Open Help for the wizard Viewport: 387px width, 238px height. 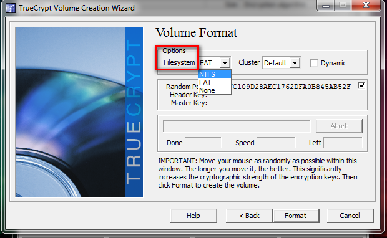(193, 216)
